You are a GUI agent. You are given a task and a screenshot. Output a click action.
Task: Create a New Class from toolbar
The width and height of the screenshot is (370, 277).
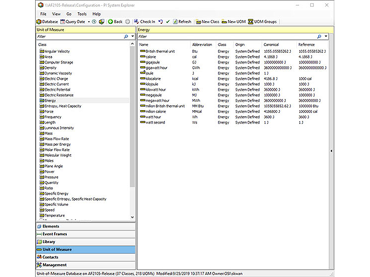click(207, 22)
